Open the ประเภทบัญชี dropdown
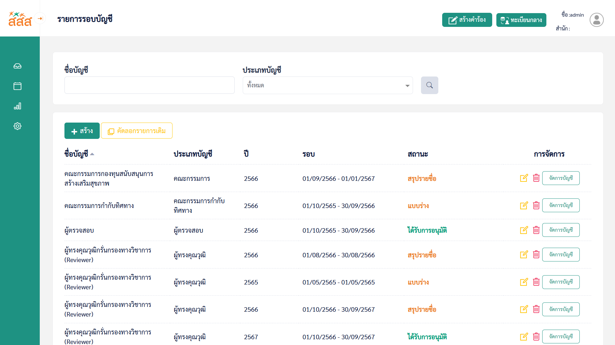Image resolution: width=615 pixels, height=345 pixels. [x=327, y=85]
